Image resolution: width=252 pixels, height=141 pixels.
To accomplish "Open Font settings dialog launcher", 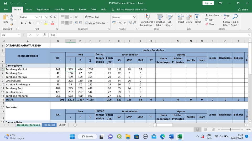I will pos(57,29).
